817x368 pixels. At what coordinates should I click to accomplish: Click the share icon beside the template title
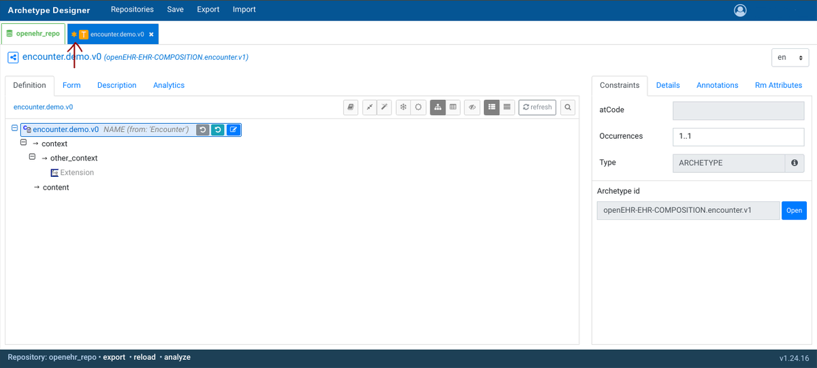(x=13, y=58)
